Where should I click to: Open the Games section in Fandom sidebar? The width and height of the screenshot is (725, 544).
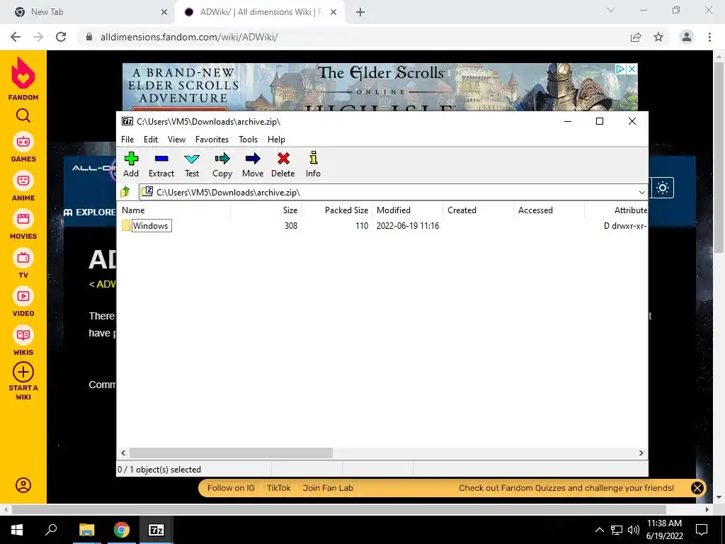23,147
